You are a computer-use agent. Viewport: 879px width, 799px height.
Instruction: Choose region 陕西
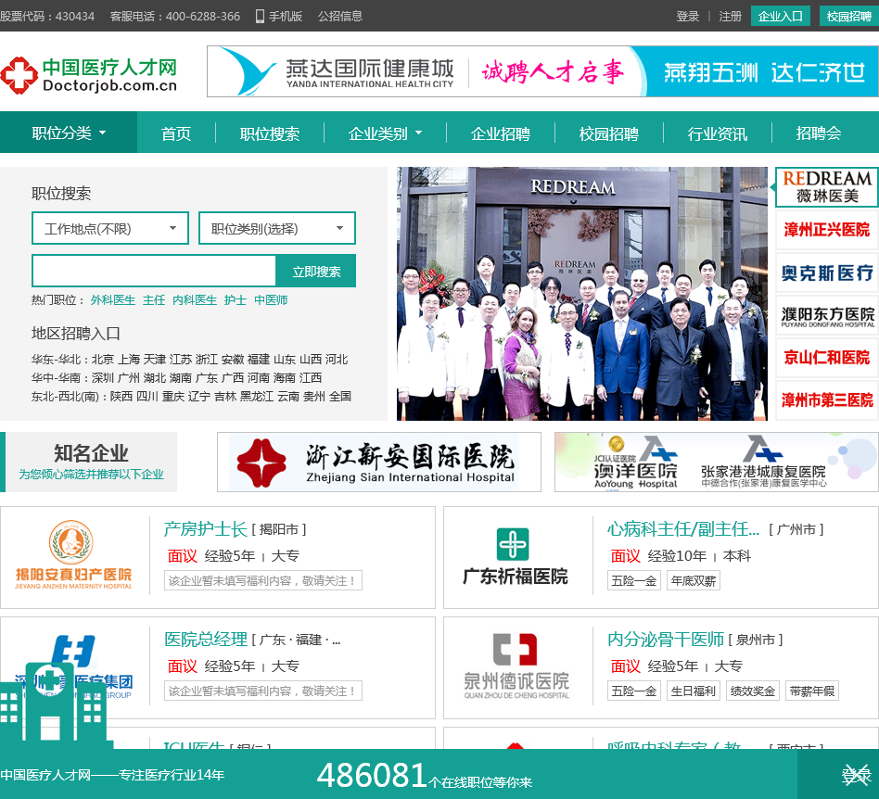[x=121, y=396]
